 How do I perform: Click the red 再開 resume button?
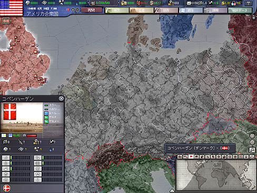[x=92, y=10]
